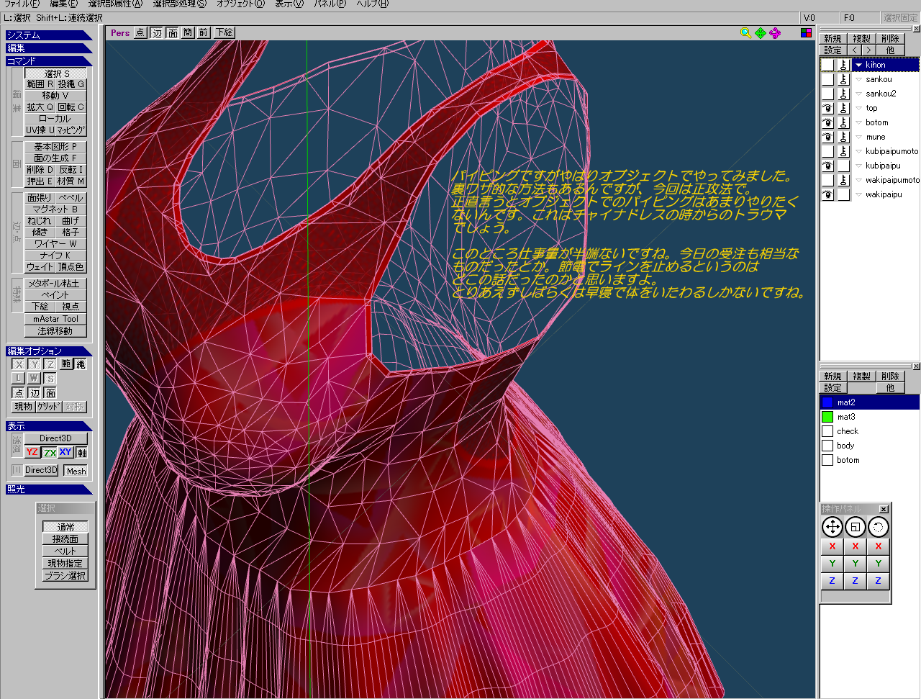Select the rotate handle in operation panel
This screenshot has height=699, width=921.
pyautogui.click(x=878, y=527)
